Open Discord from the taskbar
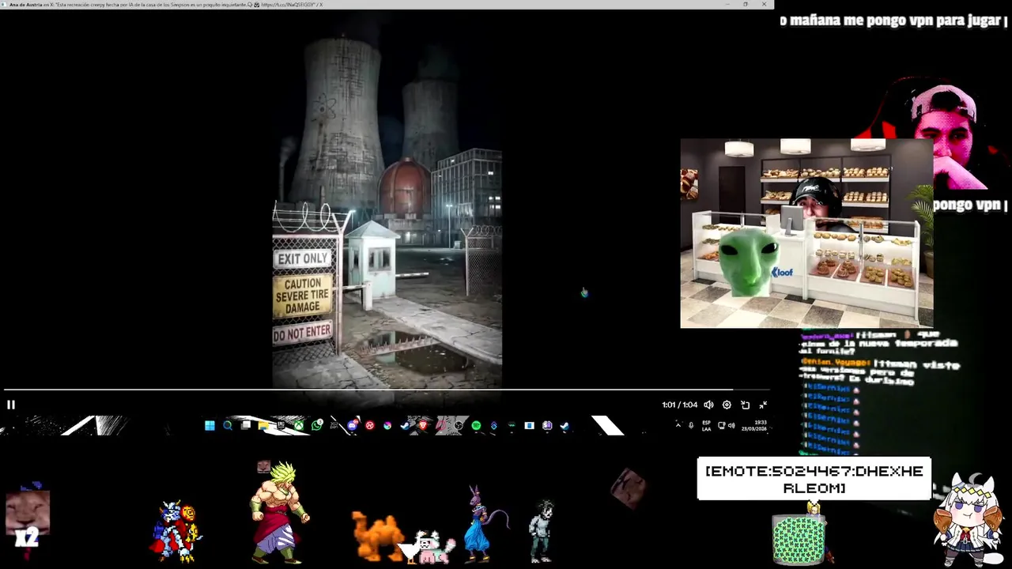Viewport: 1012px width, 569px height. pyautogui.click(x=353, y=425)
